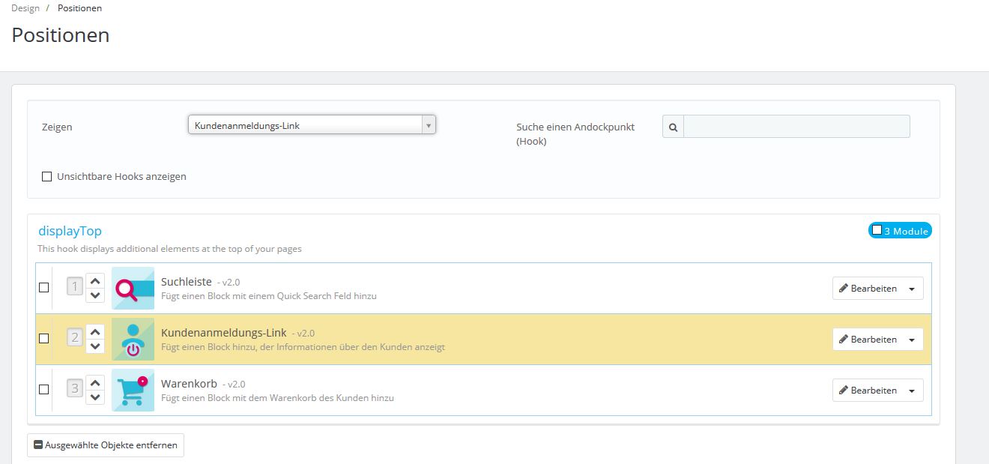This screenshot has height=464, width=989.
Task: Expand the Bearbeiten dropdown arrow for Warenkorb
Action: 912,391
